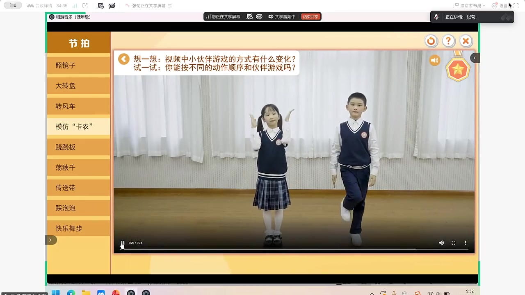
Task: Open the blue app icon next to File Explorer
Action: (x=101, y=293)
